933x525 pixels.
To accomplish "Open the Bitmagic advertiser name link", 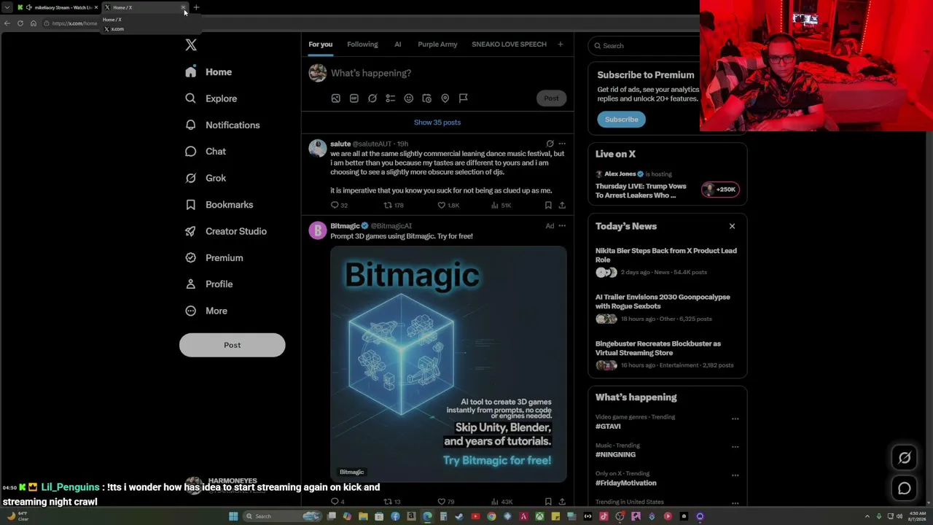I will click(x=345, y=226).
